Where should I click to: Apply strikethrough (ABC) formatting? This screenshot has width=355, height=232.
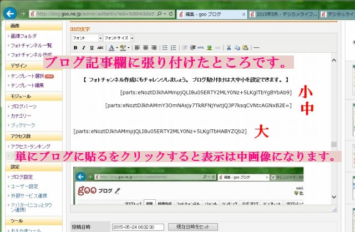(x=100, y=48)
